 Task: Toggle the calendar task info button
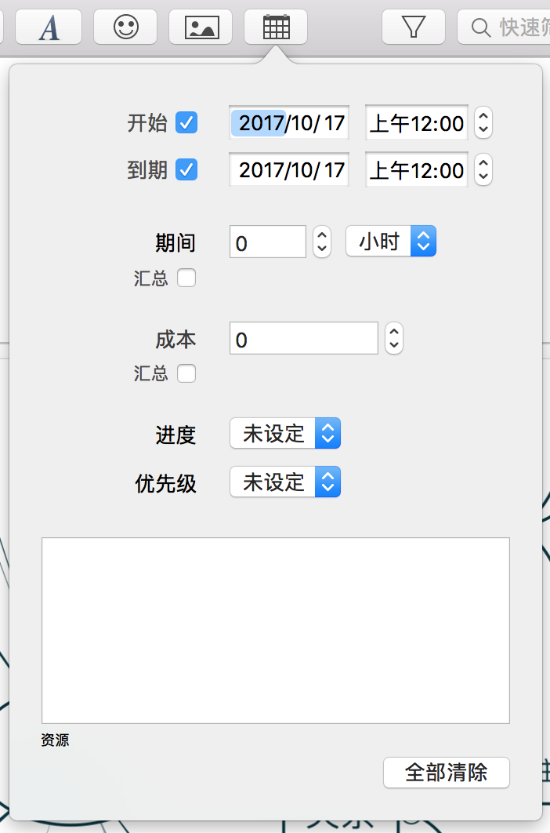click(x=276, y=27)
